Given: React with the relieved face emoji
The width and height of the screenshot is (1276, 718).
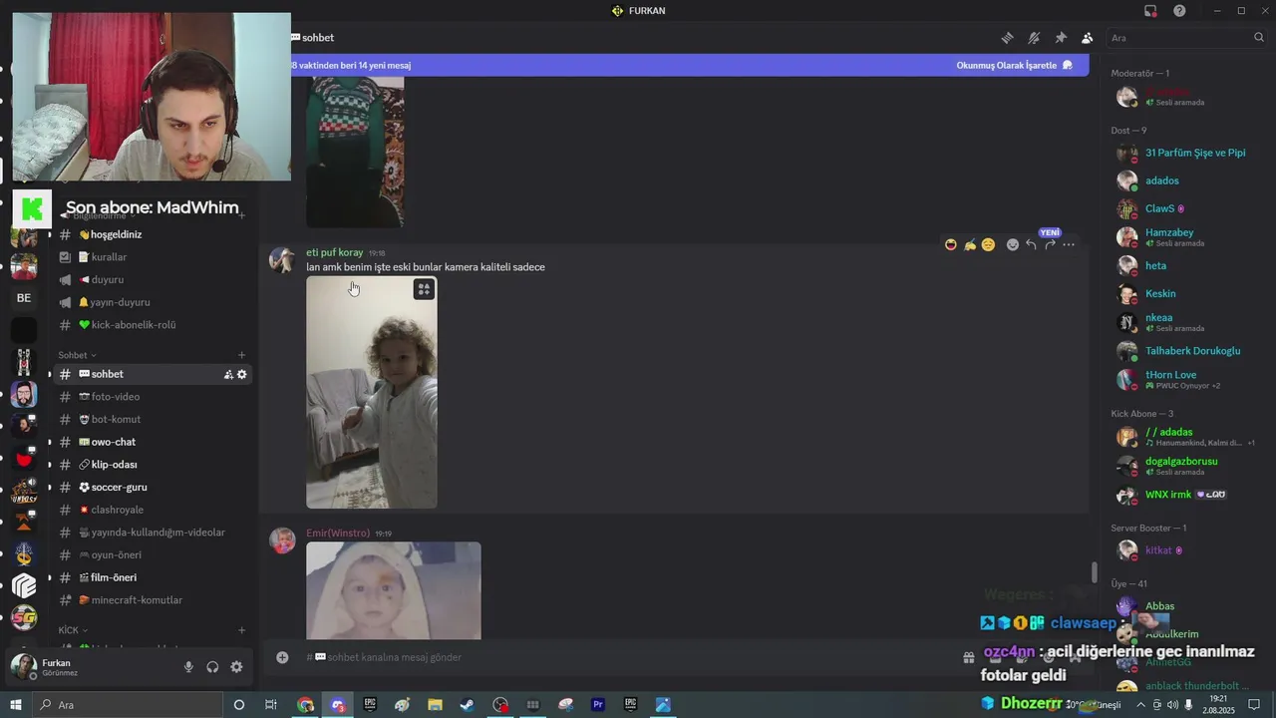Looking at the screenshot, I should pos(988,244).
